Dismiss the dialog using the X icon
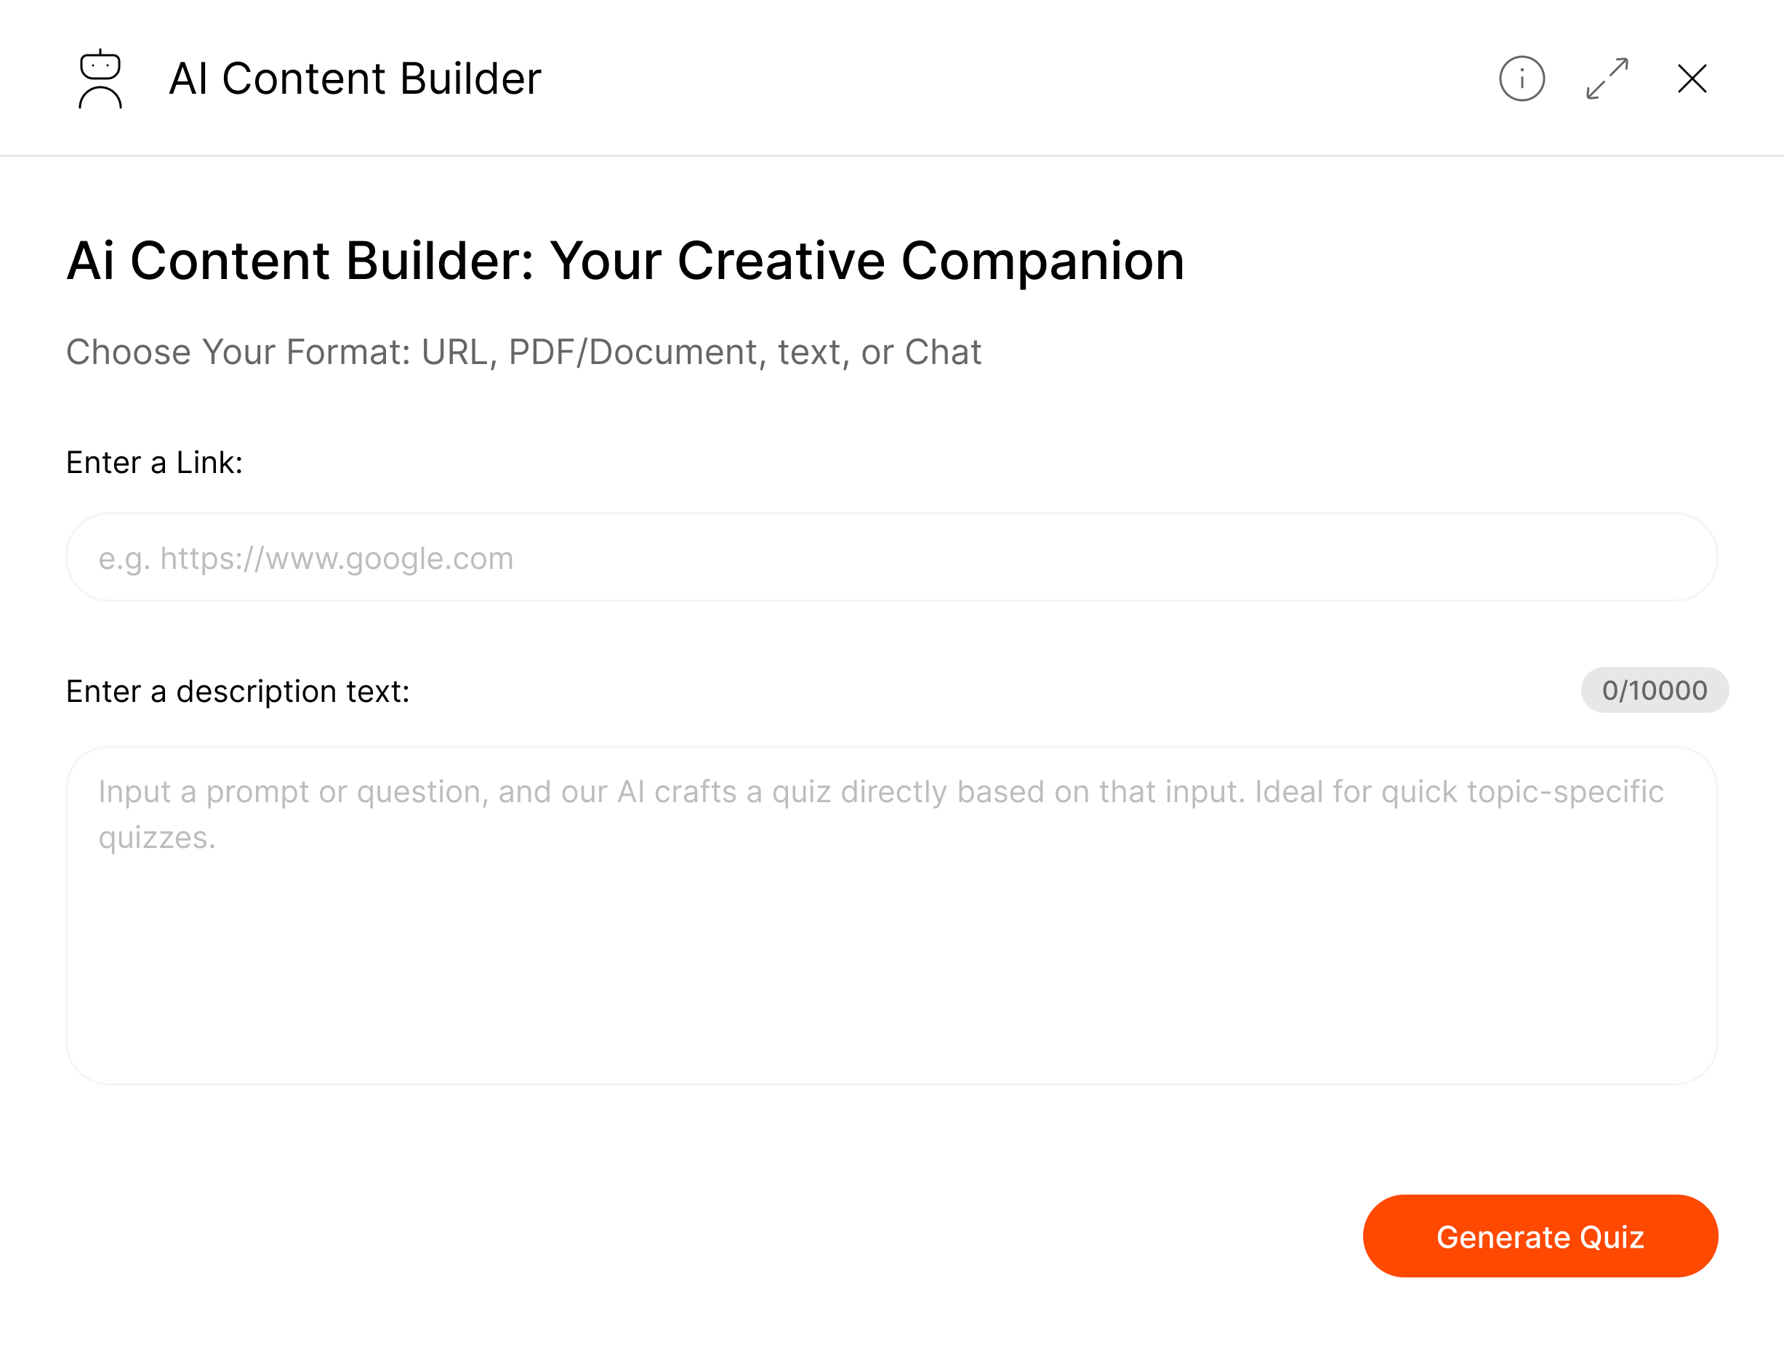This screenshot has width=1784, height=1345. pos(1691,79)
